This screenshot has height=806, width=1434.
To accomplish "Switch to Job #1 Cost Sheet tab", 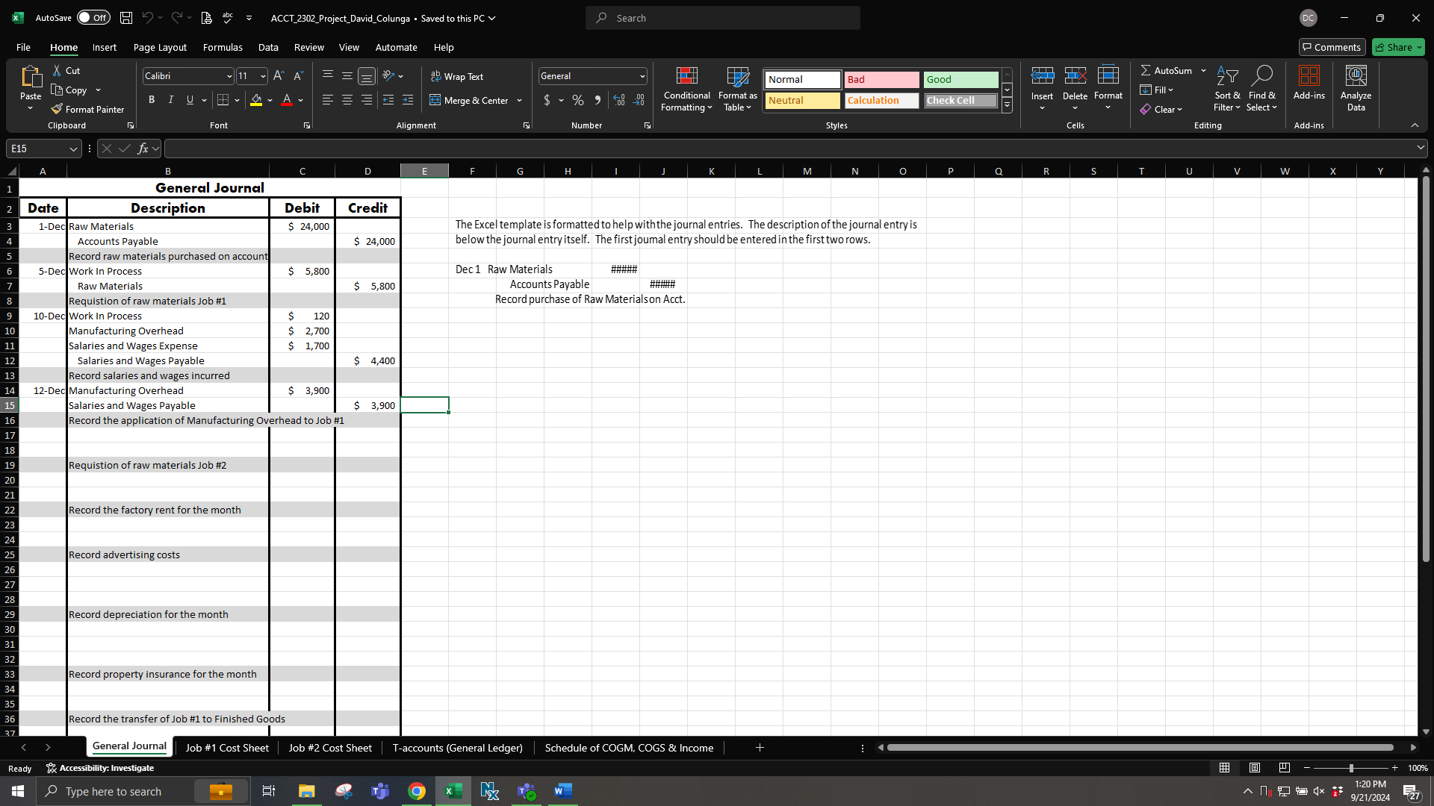I will (x=227, y=748).
